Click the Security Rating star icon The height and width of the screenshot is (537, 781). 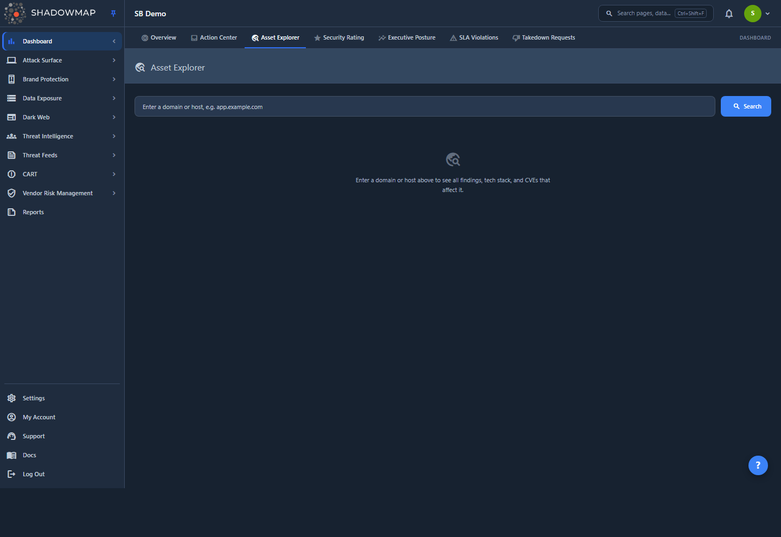[317, 38]
